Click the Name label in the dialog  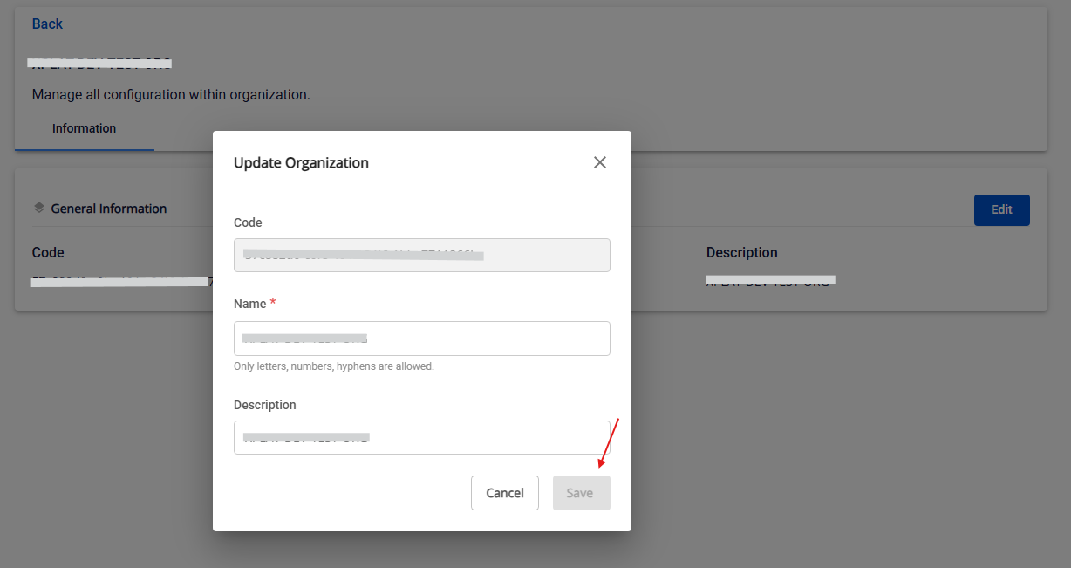[x=249, y=304]
